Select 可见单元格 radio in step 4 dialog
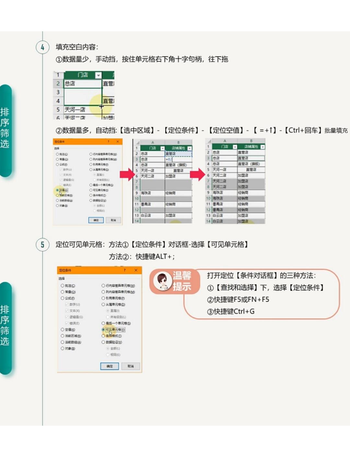Screen dimensions: 350x457 coord(91,190)
